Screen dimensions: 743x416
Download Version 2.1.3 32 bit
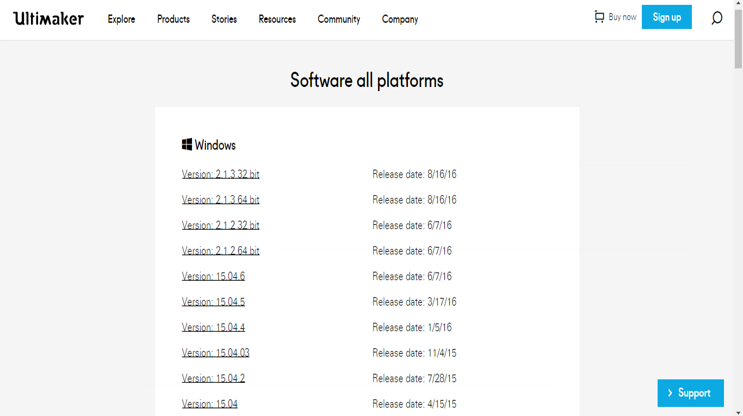coord(220,174)
